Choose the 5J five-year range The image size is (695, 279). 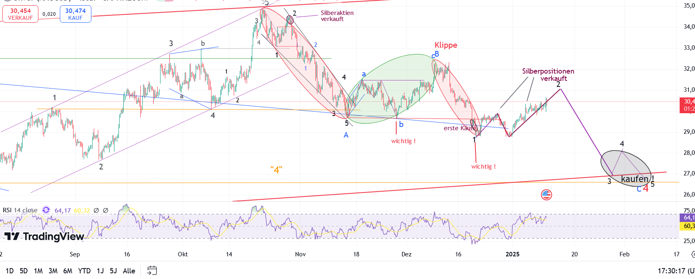113,271
